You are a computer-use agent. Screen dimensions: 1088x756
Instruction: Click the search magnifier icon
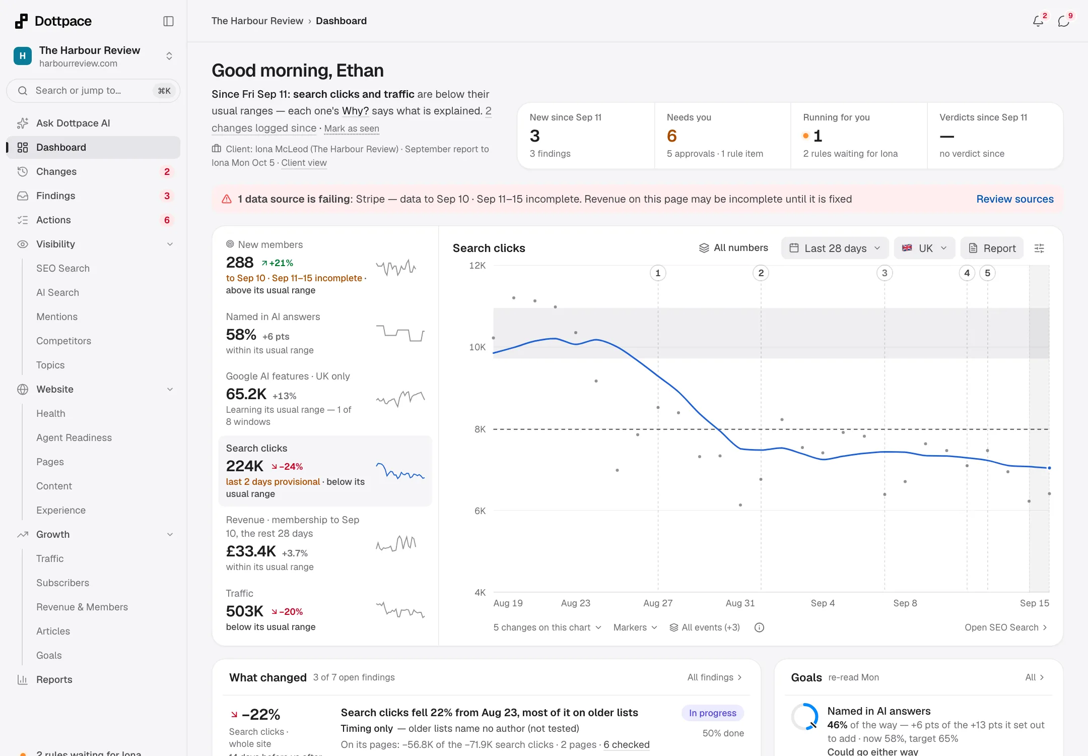(x=23, y=91)
